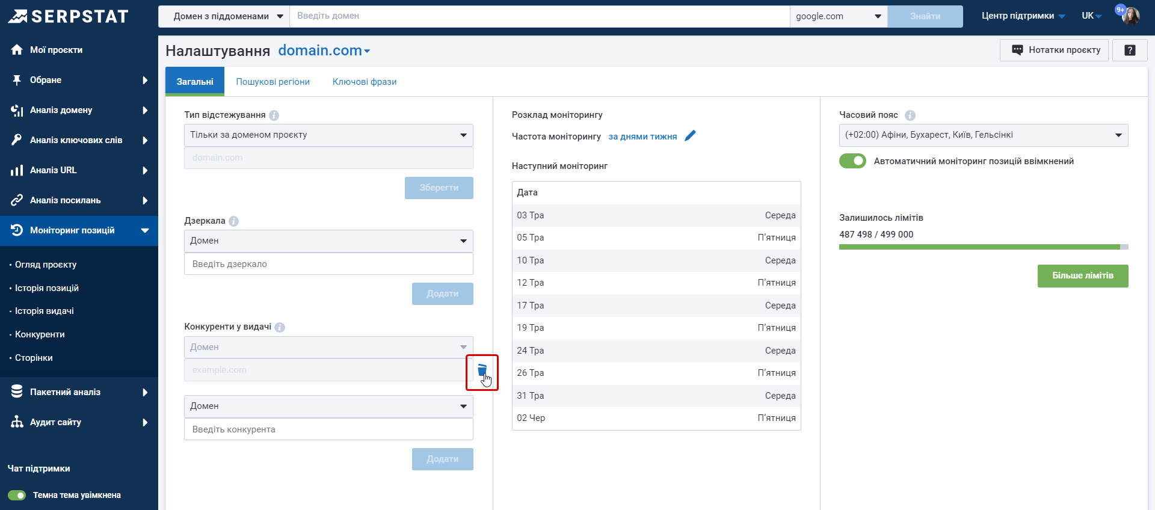Click the remaining limits progress bar
This screenshot has width=1155, height=510.
click(983, 247)
